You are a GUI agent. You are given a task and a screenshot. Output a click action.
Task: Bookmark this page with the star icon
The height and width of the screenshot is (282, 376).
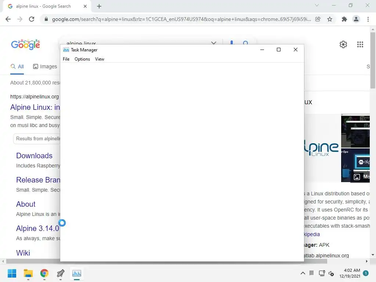(x=330, y=19)
